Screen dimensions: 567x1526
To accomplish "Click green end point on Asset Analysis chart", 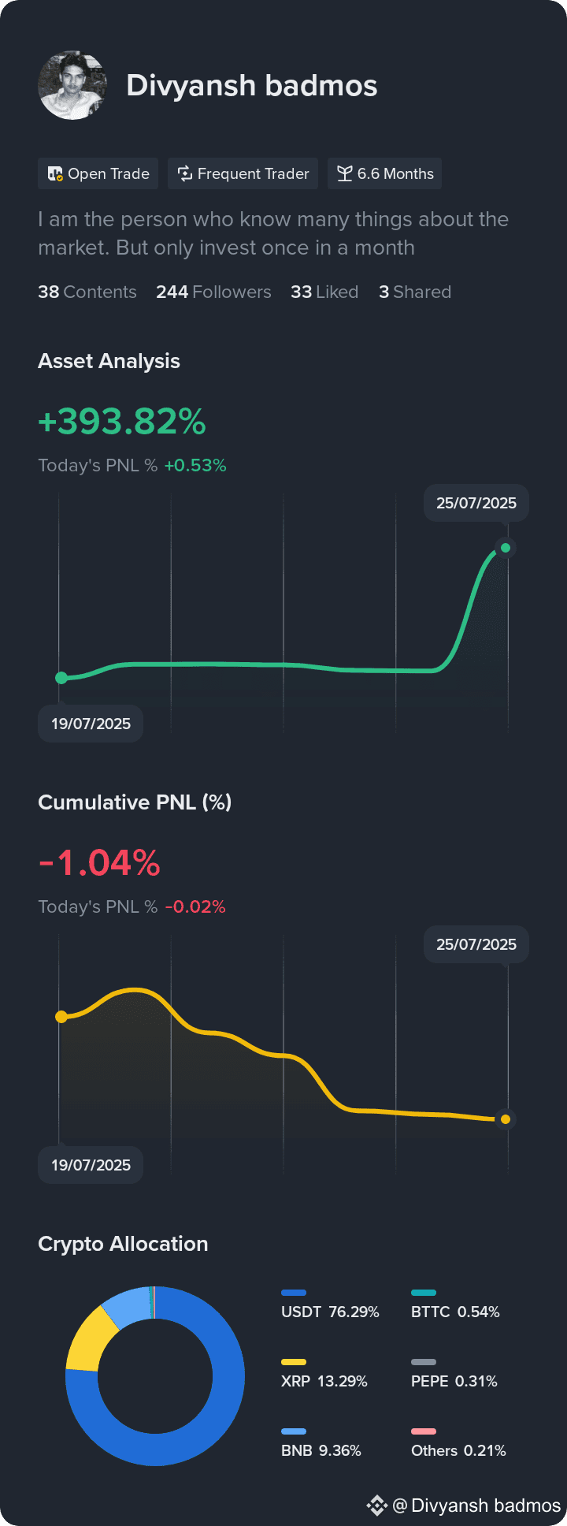I will pos(506,548).
